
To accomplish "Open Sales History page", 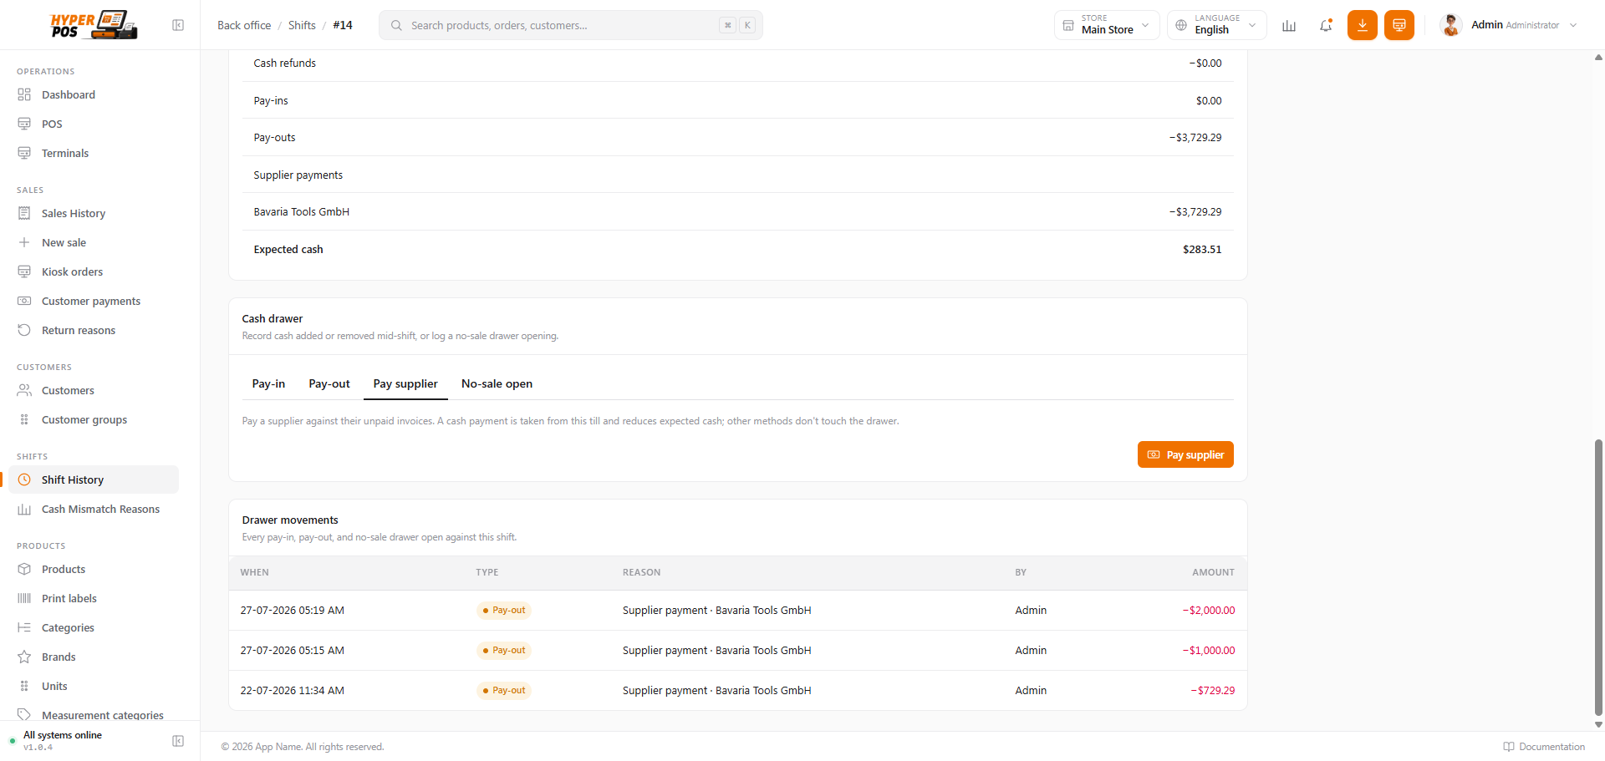I will [x=74, y=213].
